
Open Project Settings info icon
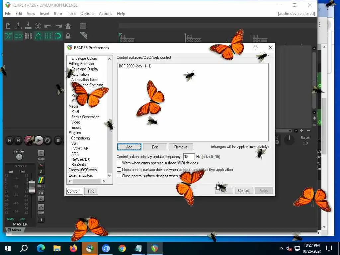[x=38, y=26]
